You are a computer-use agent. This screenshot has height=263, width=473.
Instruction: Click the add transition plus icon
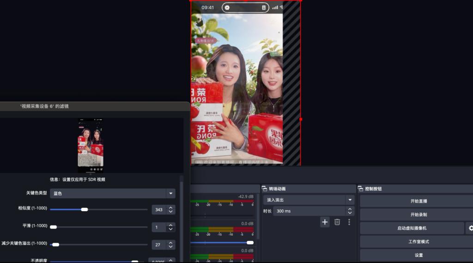[x=325, y=222]
